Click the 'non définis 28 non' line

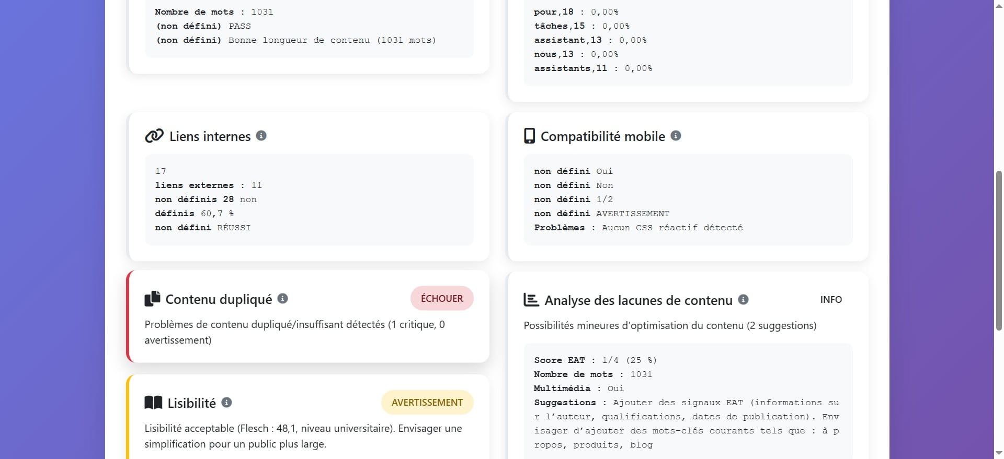pyautogui.click(x=206, y=199)
